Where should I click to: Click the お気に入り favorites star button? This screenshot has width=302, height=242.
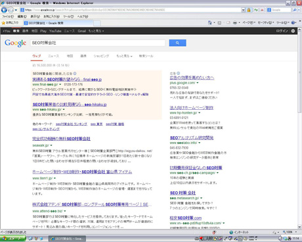pyautogui.click(x=10, y=23)
